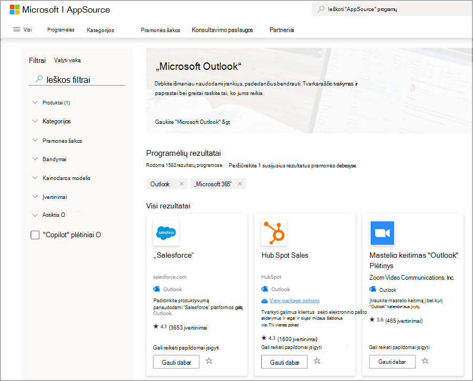This screenshot has width=473, height=381.
Task: Open View package options link
Action: 294,301
